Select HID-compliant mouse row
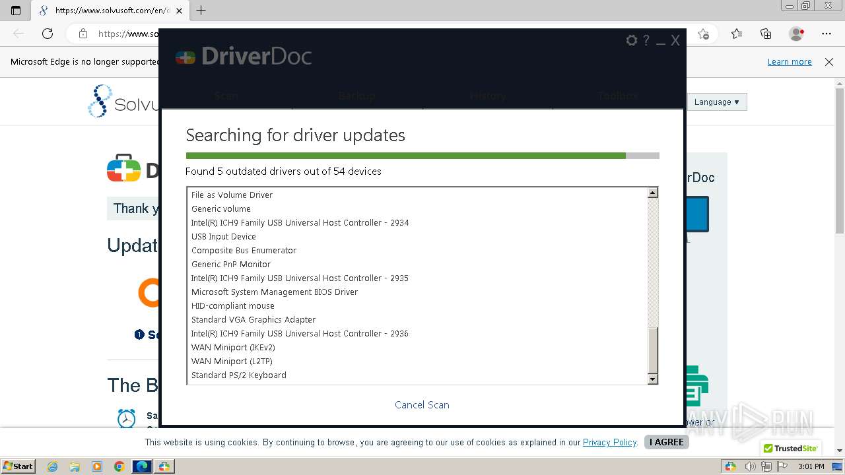This screenshot has width=845, height=475. [417, 306]
